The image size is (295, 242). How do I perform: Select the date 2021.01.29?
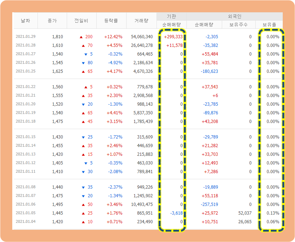26,36
